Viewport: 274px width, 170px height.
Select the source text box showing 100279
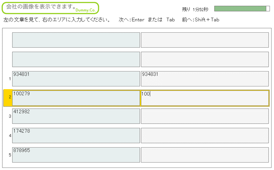[76, 98]
